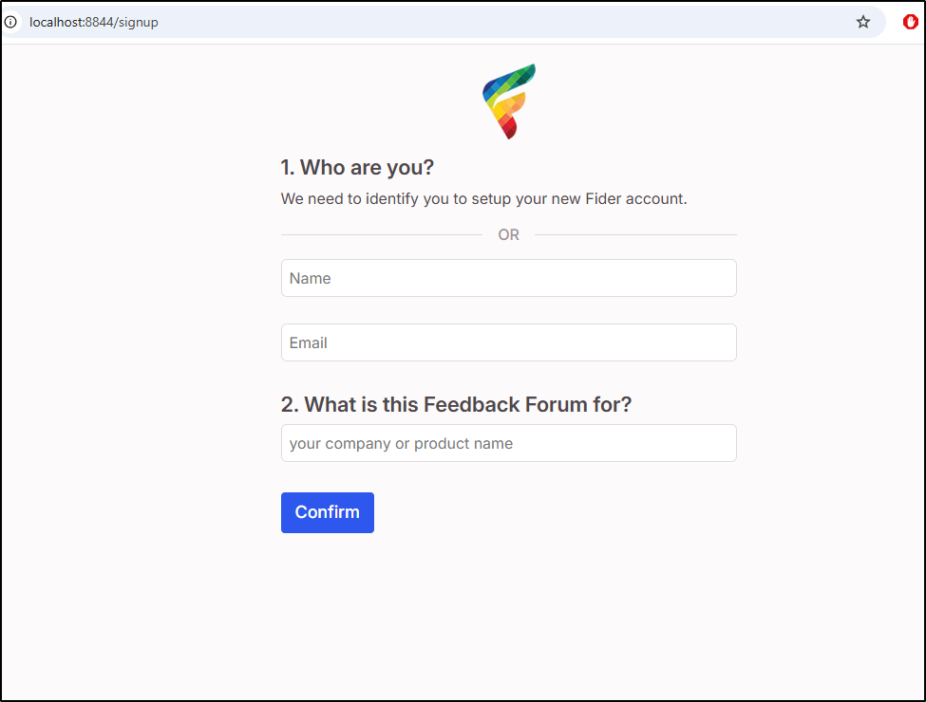Click the site information icon beside the URL
Image resolution: width=926 pixels, height=702 pixels.
[10, 22]
